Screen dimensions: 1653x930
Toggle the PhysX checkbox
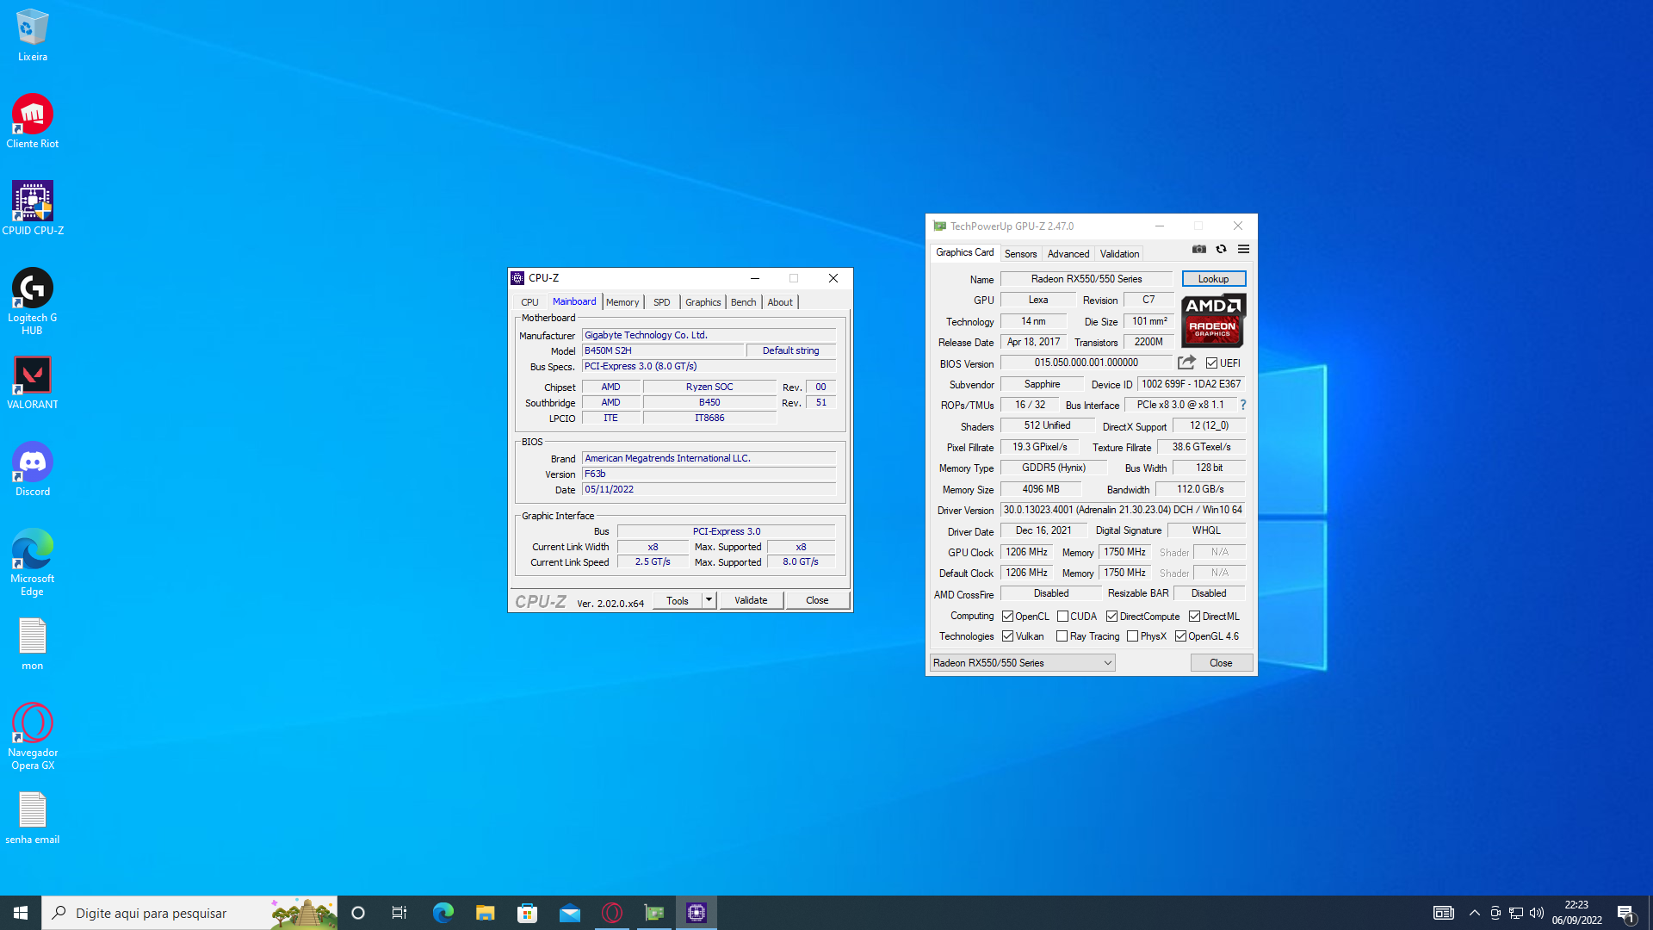tap(1132, 636)
